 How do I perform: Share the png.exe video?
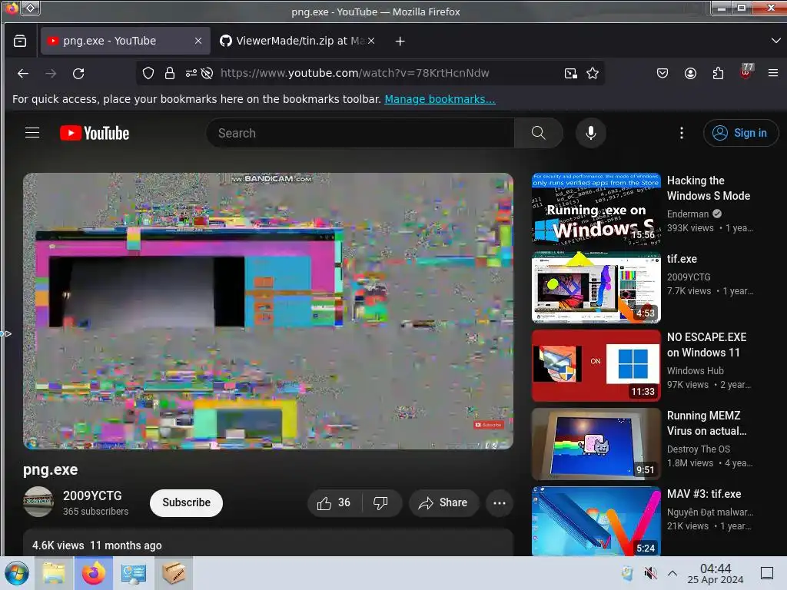(443, 502)
